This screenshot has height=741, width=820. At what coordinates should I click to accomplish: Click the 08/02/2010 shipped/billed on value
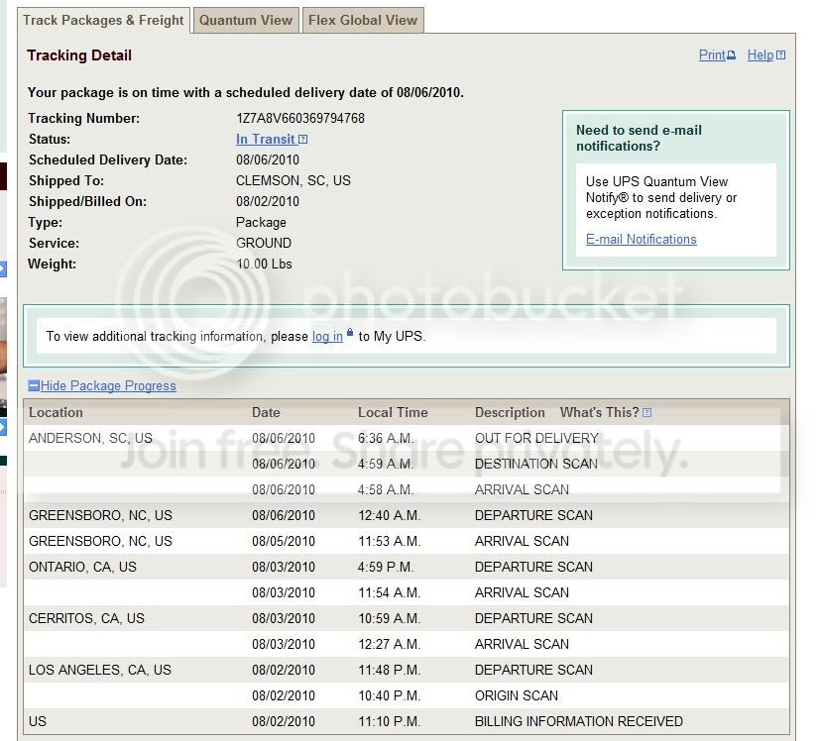268,202
